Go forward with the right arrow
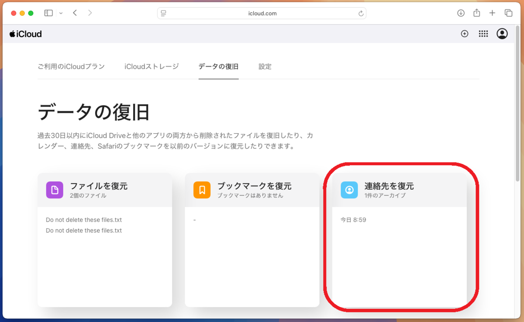This screenshot has height=322, width=524. click(90, 13)
